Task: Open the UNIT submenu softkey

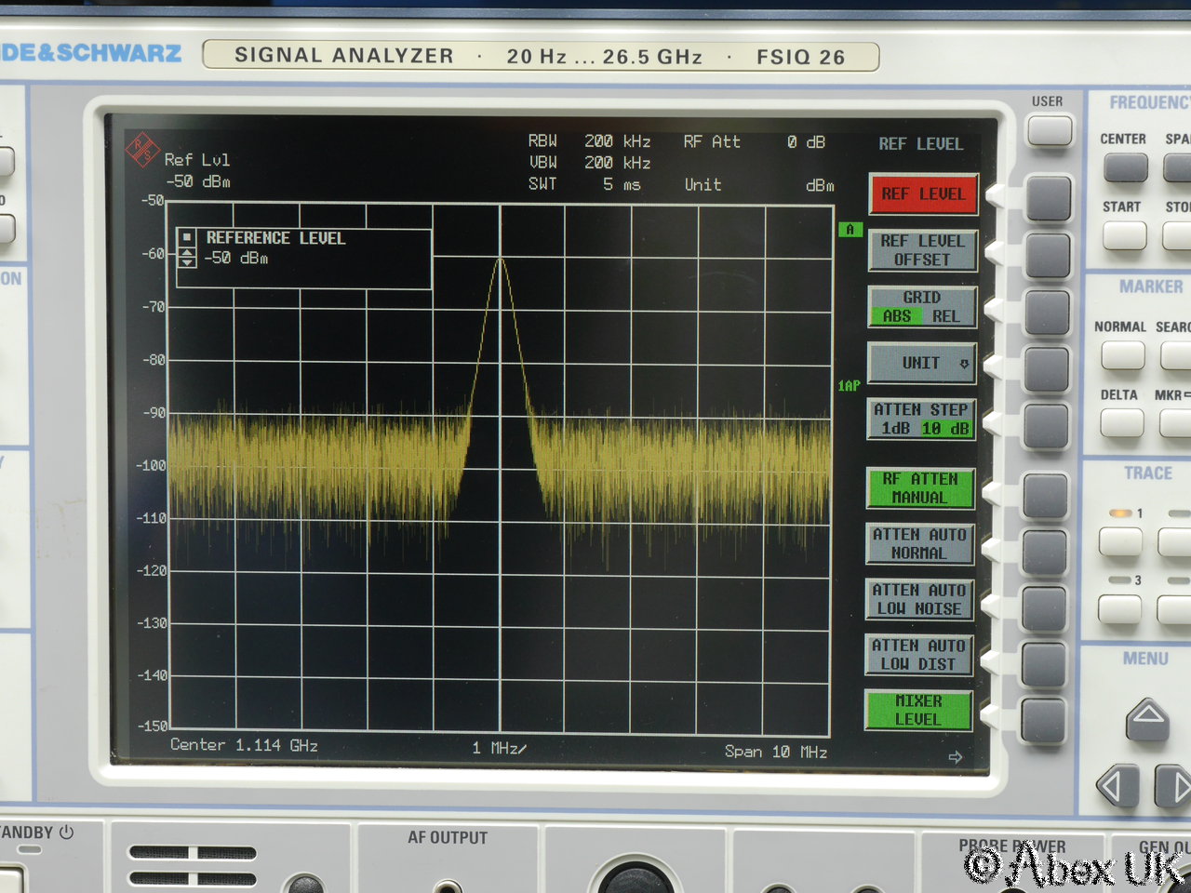Action: tap(922, 363)
